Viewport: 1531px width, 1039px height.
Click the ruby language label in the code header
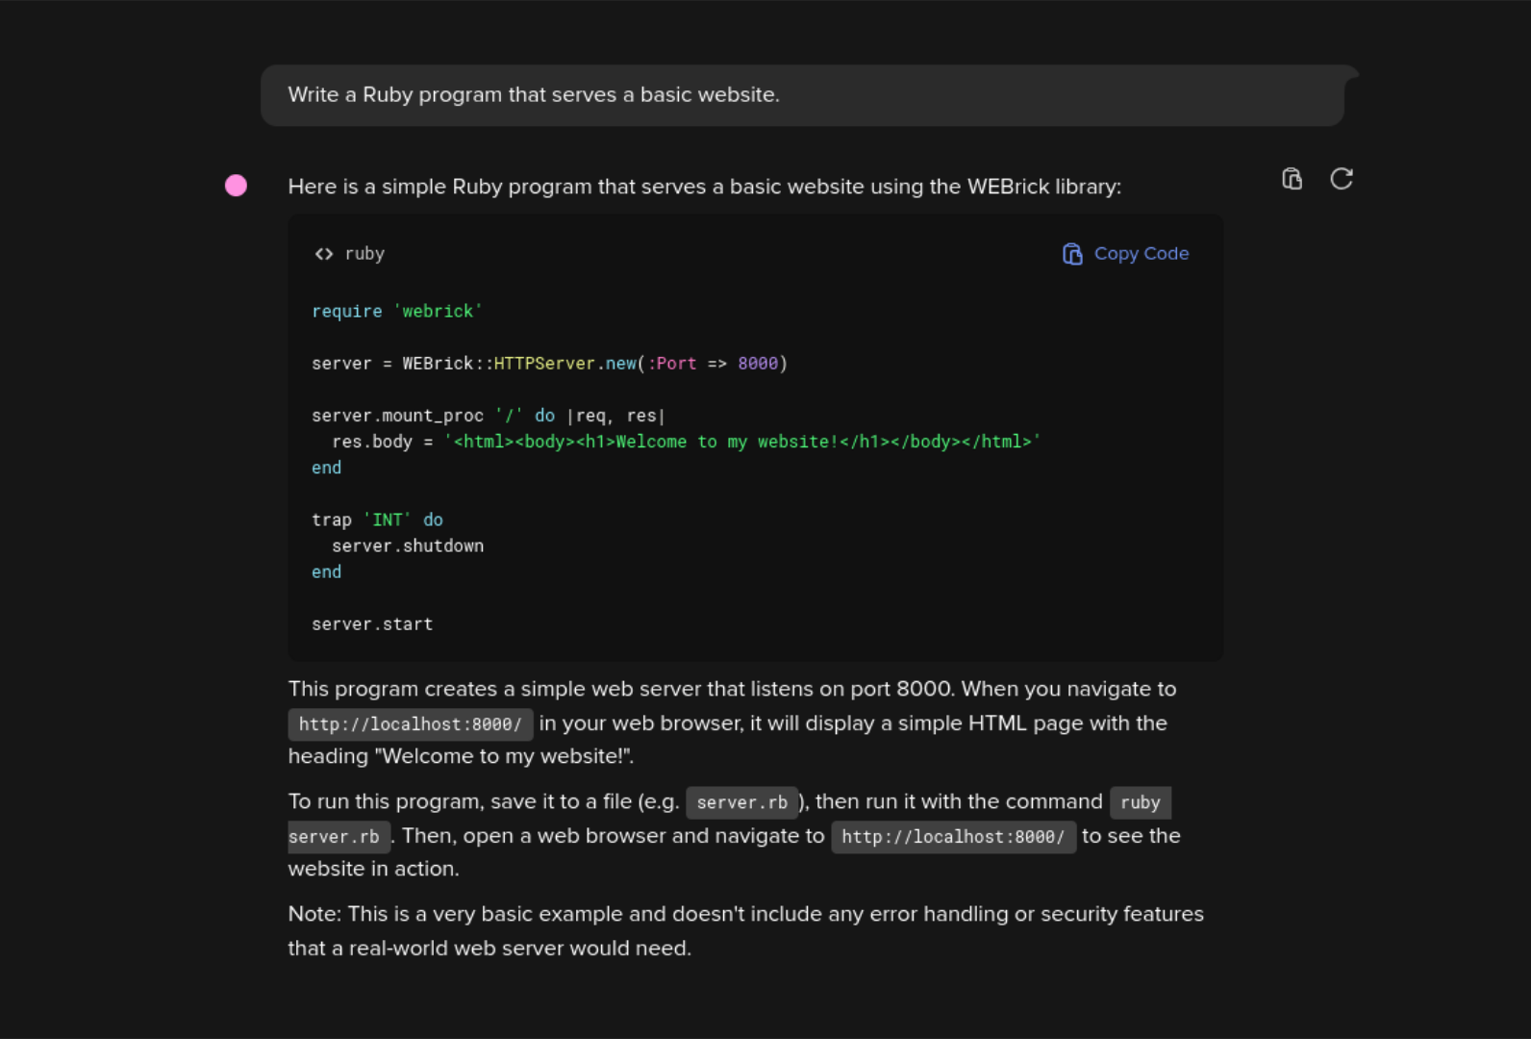point(364,254)
